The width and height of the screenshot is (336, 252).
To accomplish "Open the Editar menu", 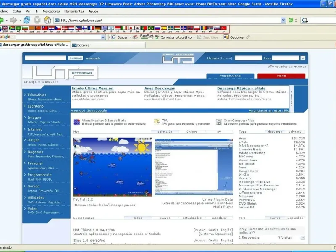I will (x=17, y=11).
